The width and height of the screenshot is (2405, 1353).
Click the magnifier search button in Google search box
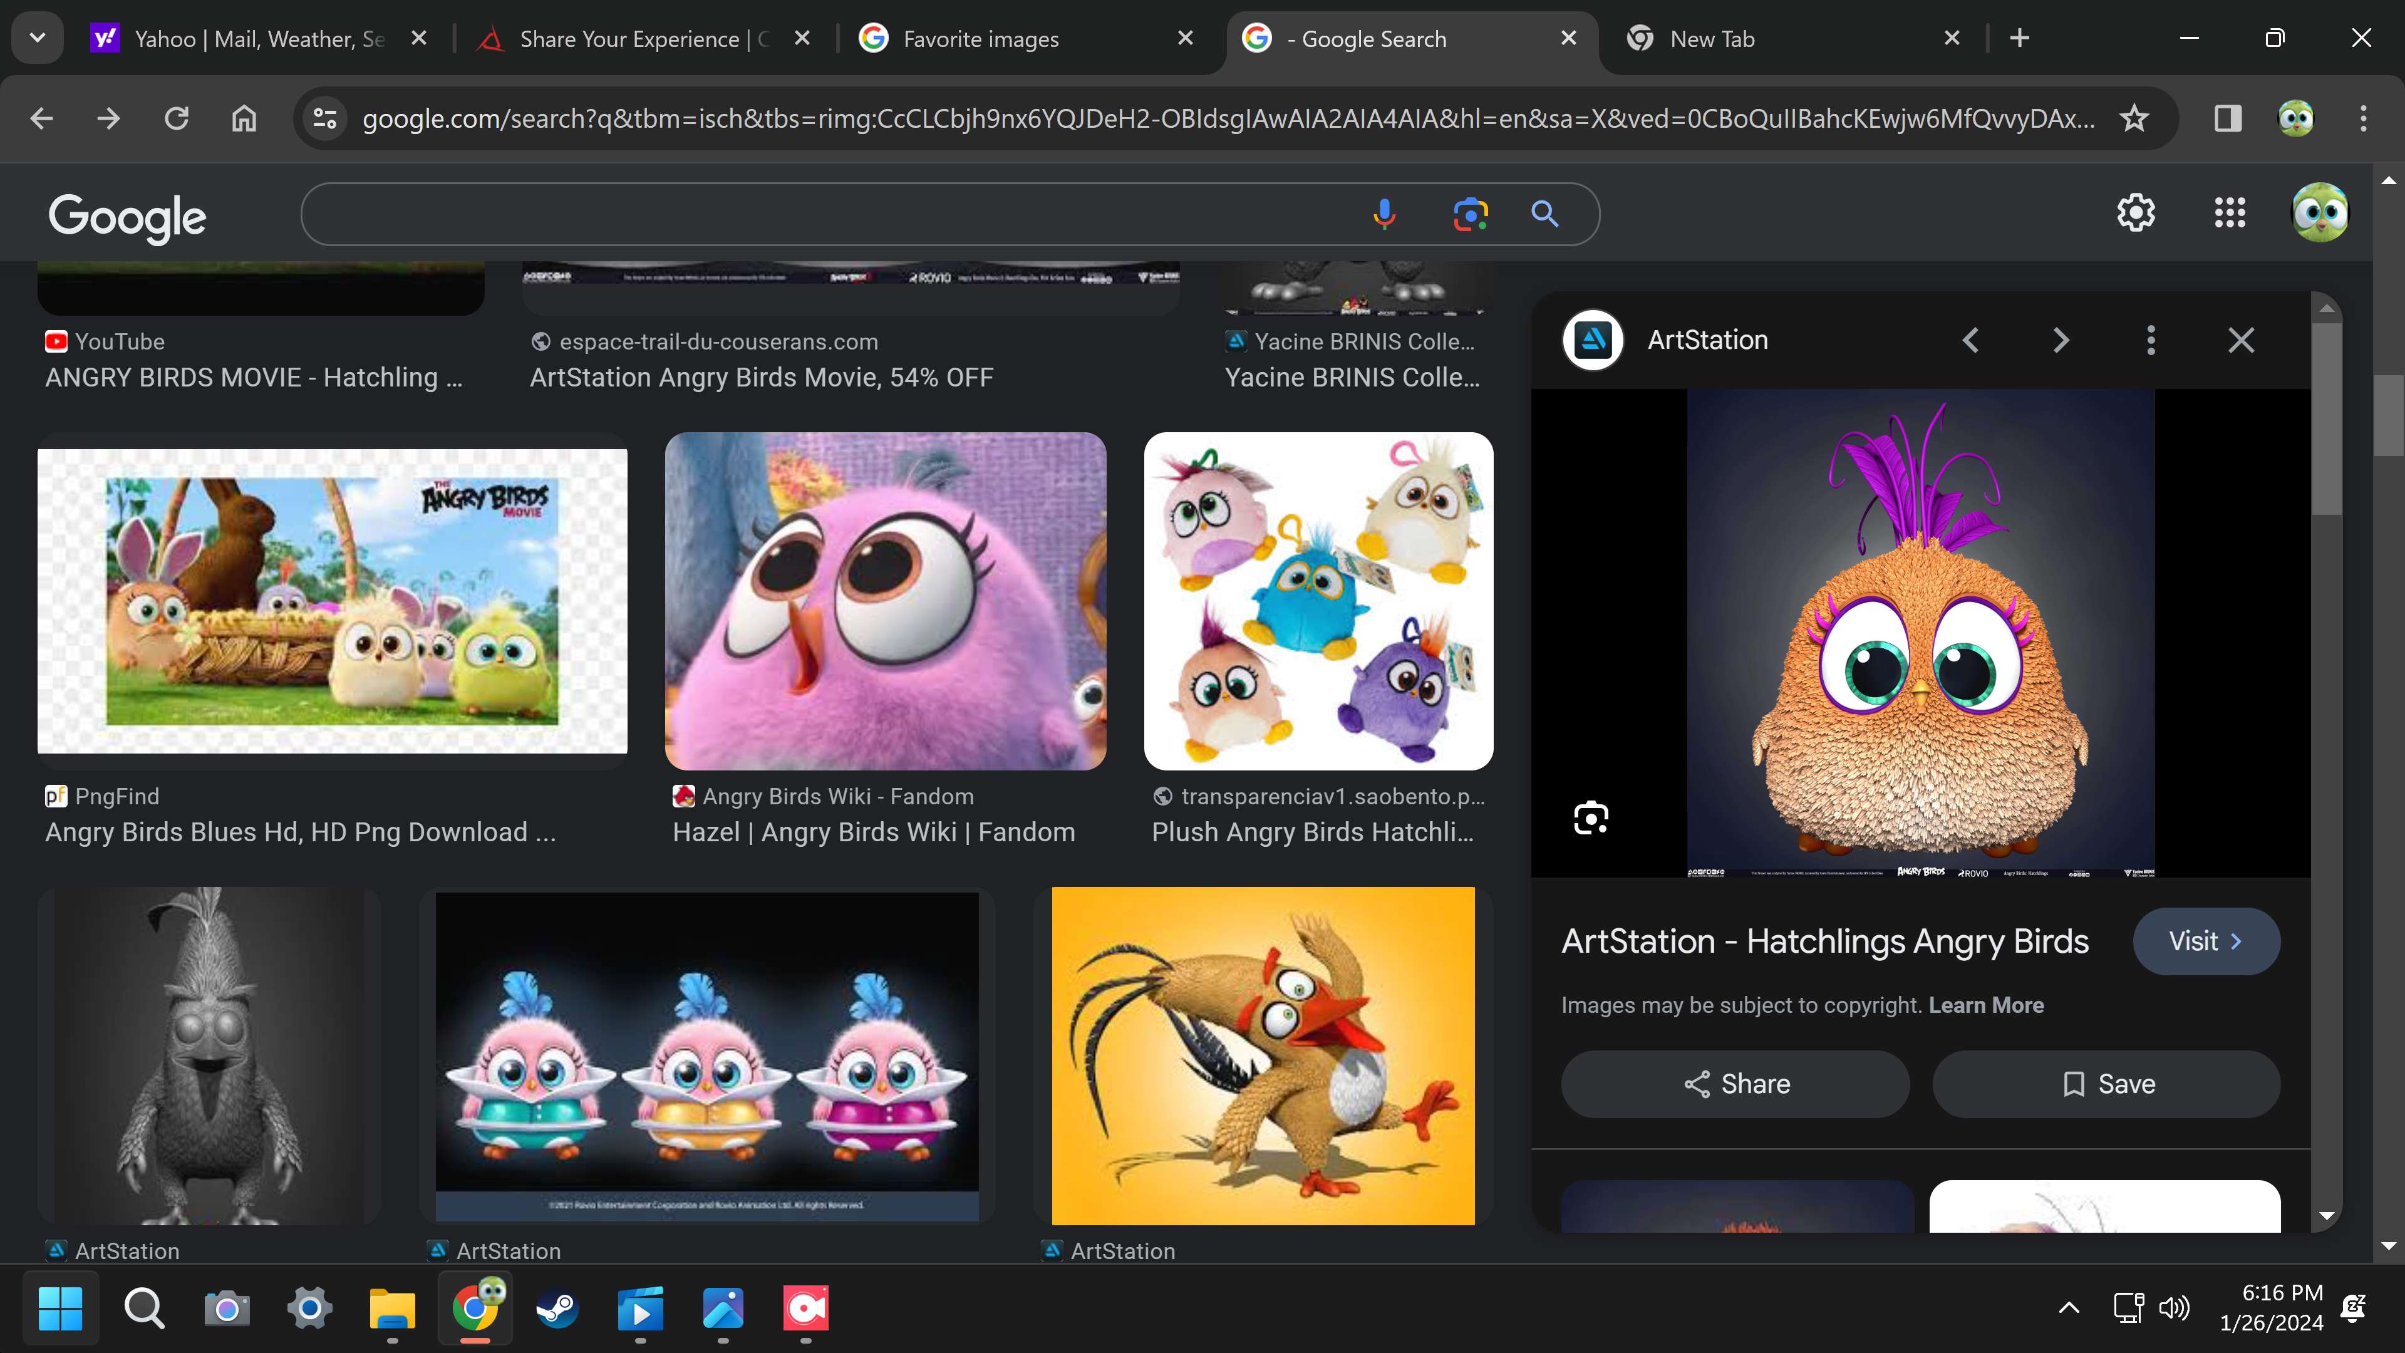1544,215
